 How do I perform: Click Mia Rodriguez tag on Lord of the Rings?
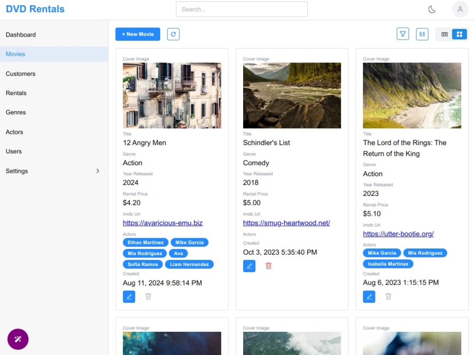click(425, 253)
